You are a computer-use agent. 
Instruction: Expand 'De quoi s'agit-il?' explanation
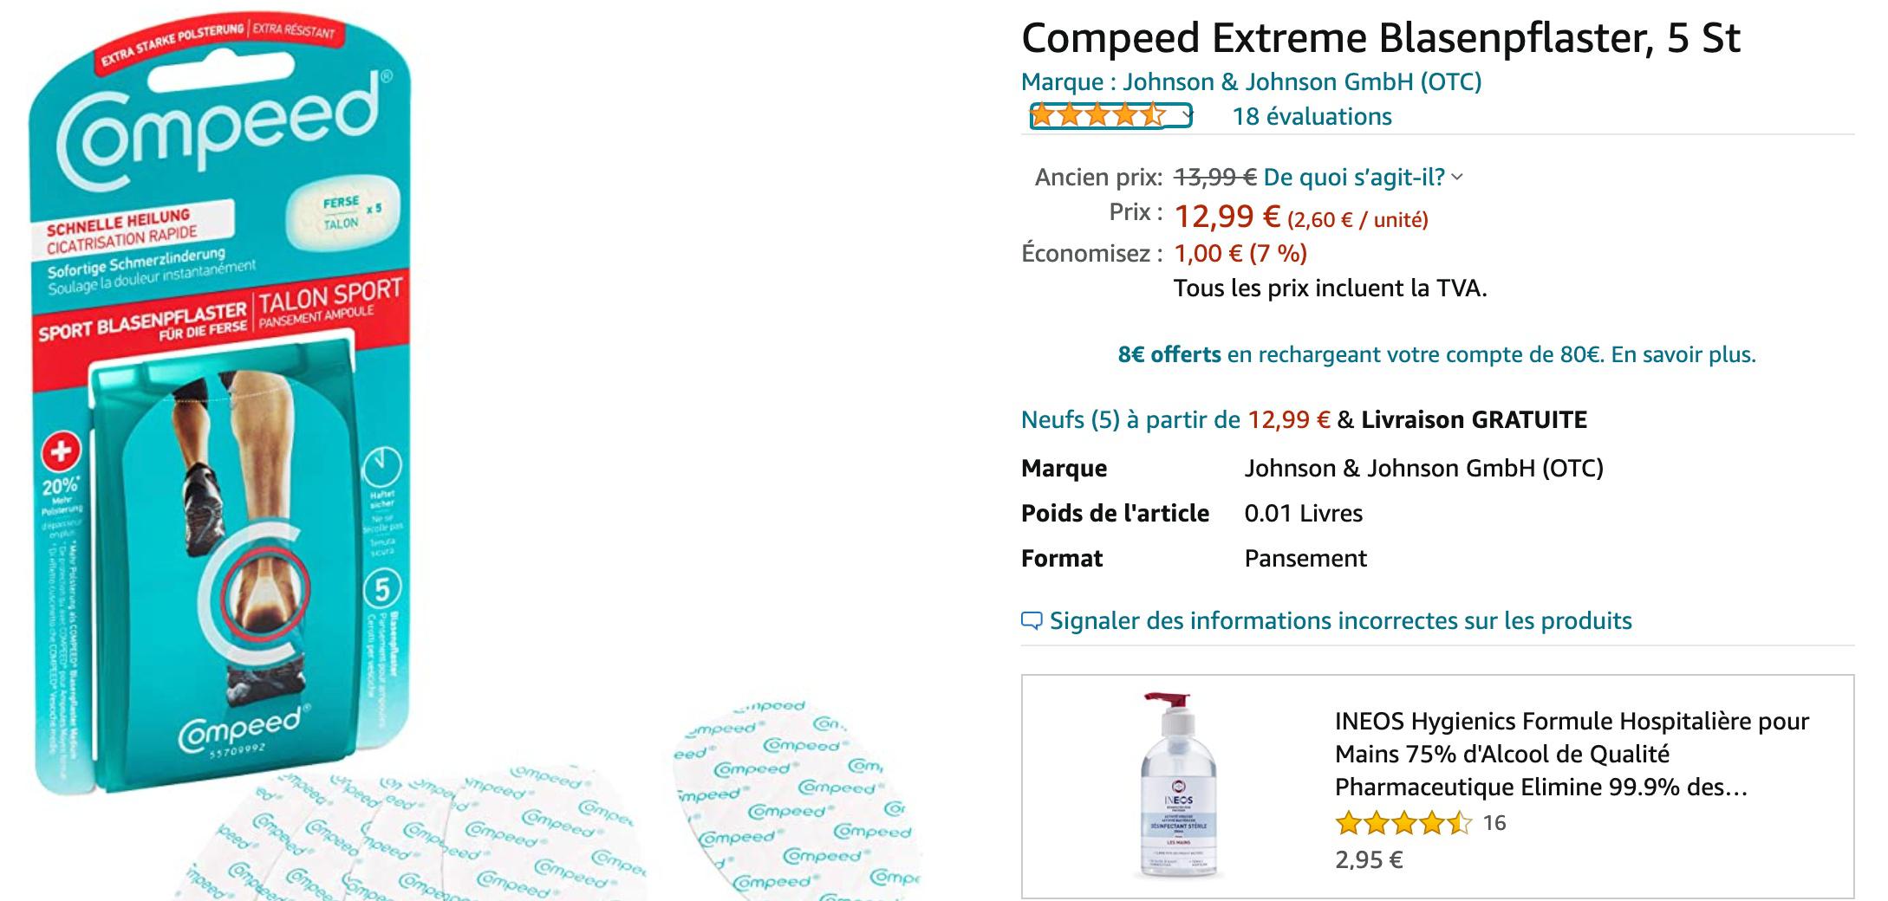[1363, 178]
